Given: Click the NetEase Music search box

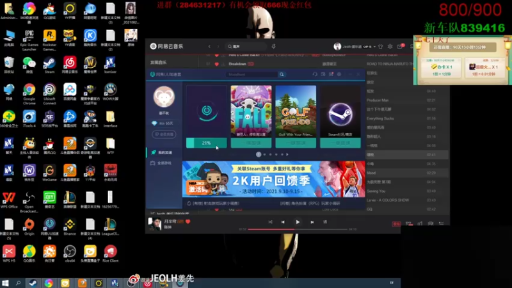Looking at the screenshot, I should 246,47.
